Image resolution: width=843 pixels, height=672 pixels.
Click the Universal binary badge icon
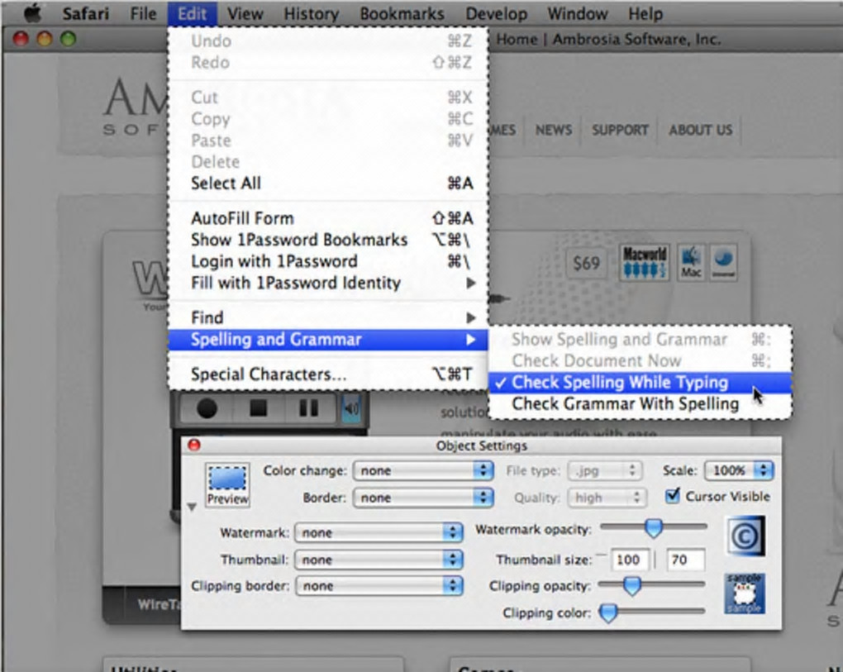coord(723,262)
